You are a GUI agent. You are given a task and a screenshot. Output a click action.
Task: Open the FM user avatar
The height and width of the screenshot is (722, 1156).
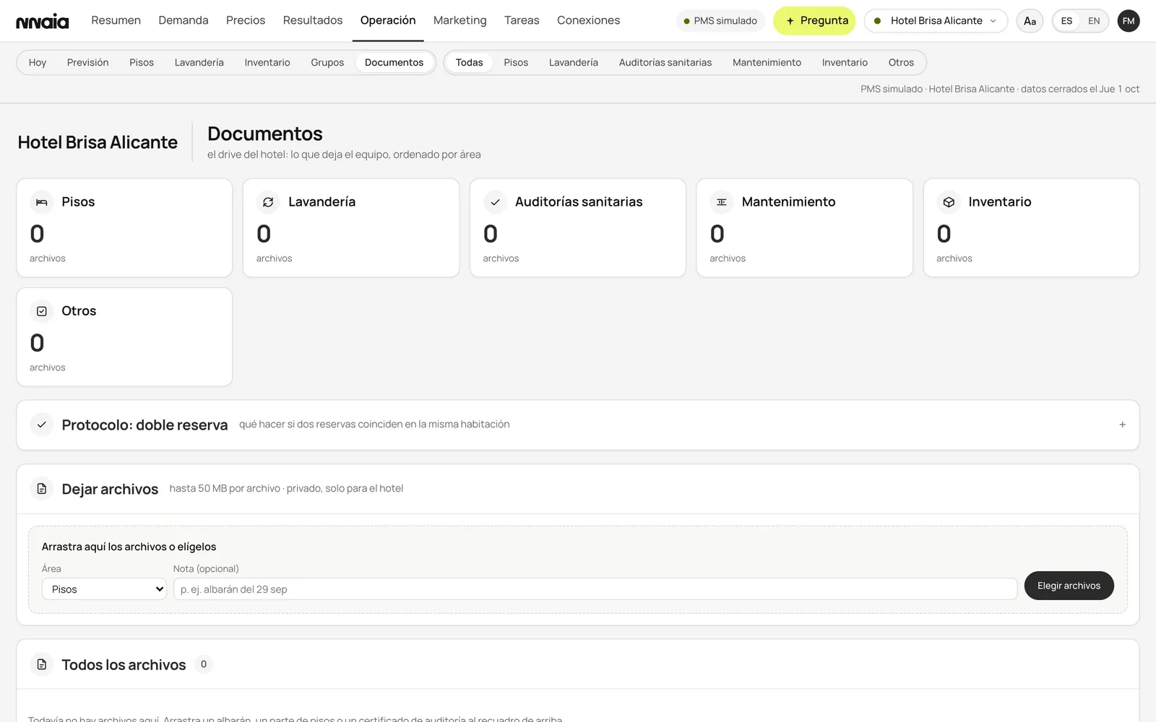(x=1129, y=21)
